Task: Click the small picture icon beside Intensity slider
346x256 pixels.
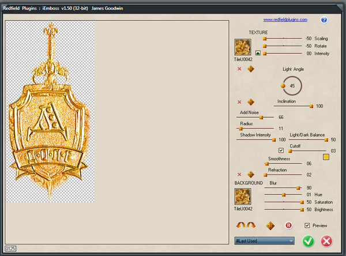Action: pyautogui.click(x=258, y=54)
